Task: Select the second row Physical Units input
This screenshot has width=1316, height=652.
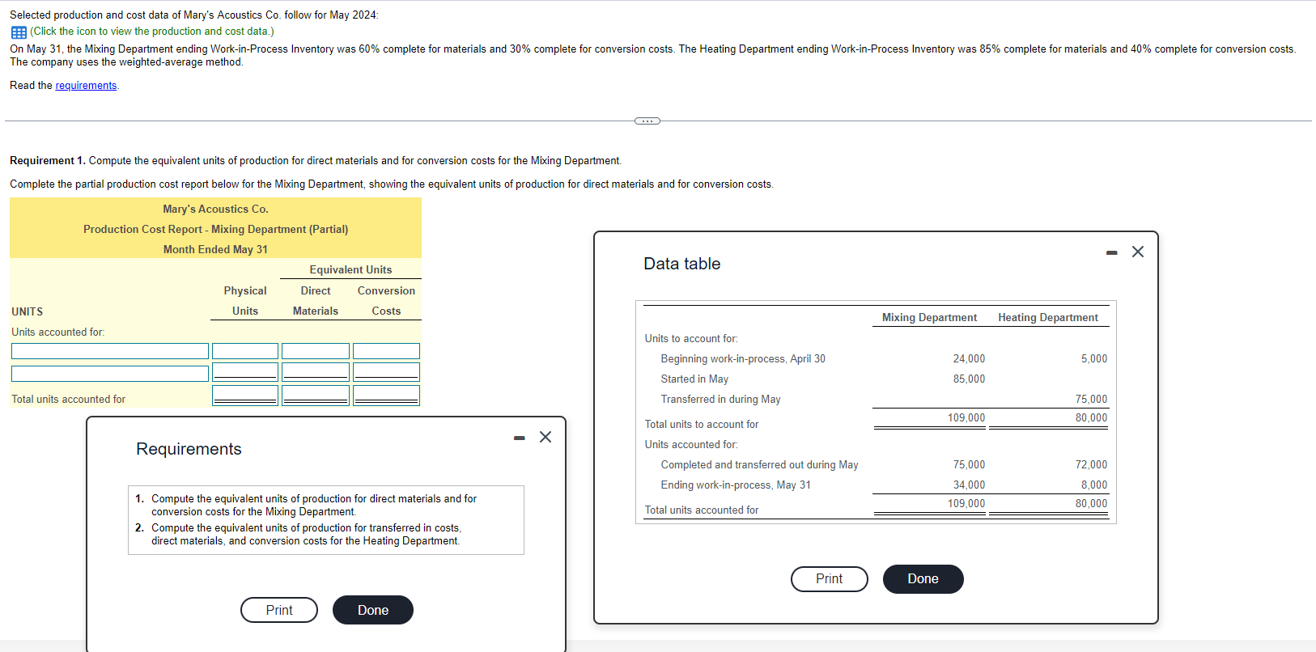Action: coord(245,372)
